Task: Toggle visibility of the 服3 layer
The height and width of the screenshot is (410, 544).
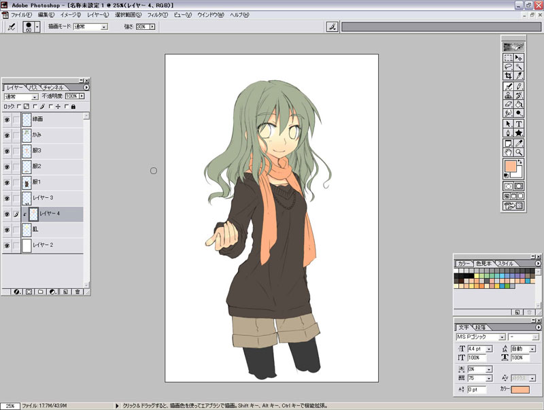Action: coord(7,151)
